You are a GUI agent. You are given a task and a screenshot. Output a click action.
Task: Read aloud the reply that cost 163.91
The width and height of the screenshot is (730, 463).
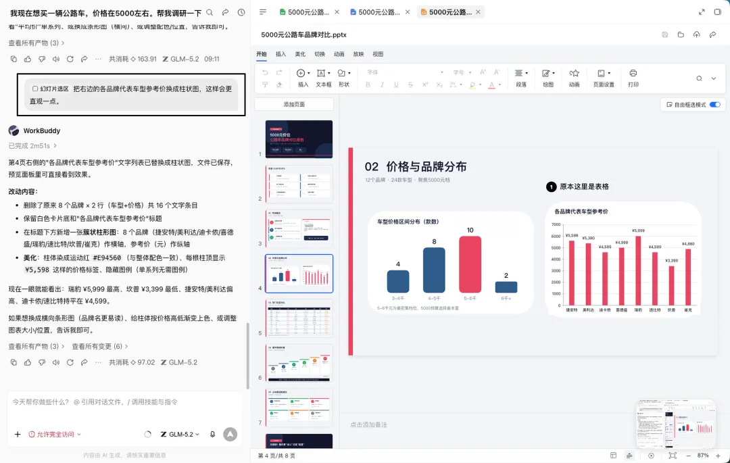point(56,59)
